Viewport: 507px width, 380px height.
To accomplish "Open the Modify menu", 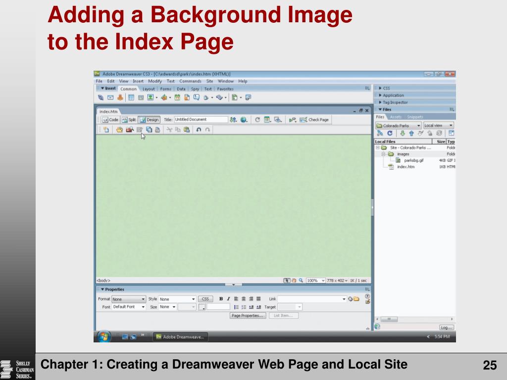I will tap(155, 81).
